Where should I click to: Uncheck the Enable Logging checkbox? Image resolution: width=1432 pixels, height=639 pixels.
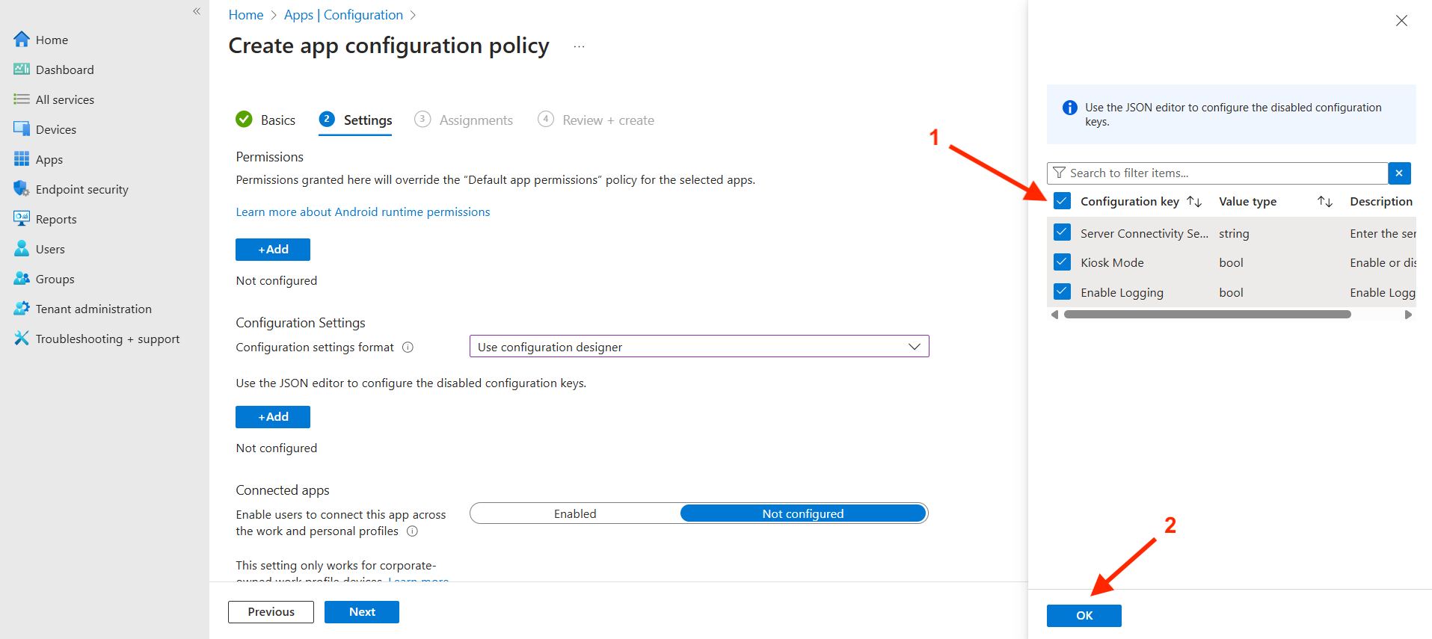[x=1062, y=292]
